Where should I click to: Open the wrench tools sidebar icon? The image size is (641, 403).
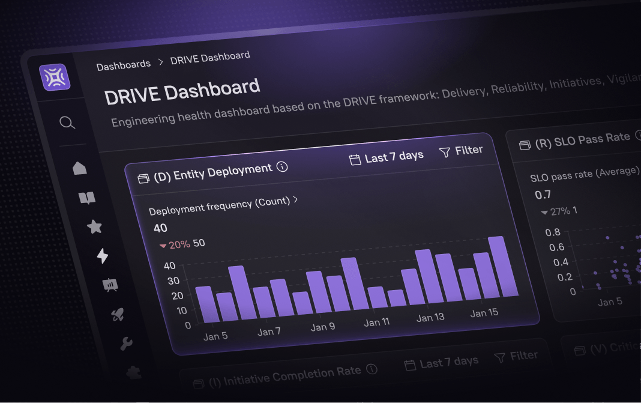click(126, 344)
